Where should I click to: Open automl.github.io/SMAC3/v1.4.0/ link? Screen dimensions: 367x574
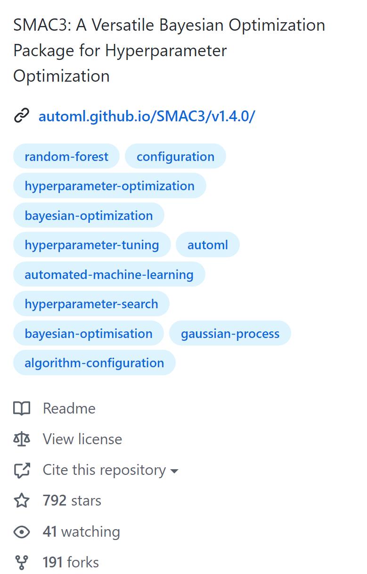tap(147, 116)
